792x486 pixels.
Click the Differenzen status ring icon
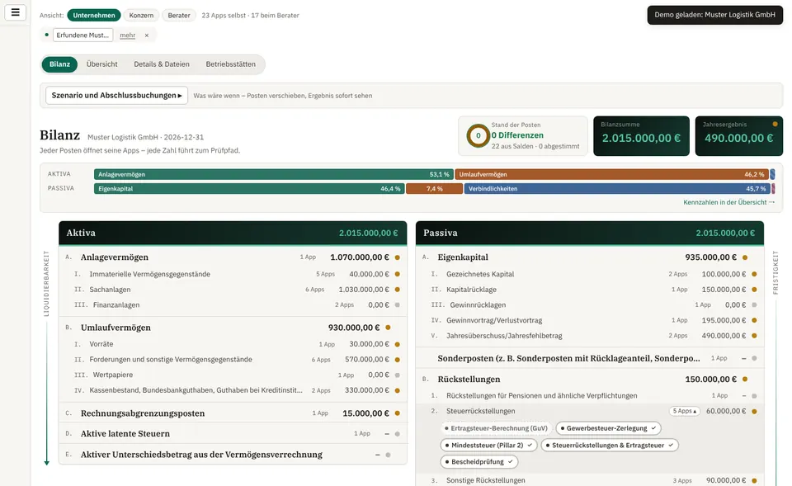pos(478,135)
